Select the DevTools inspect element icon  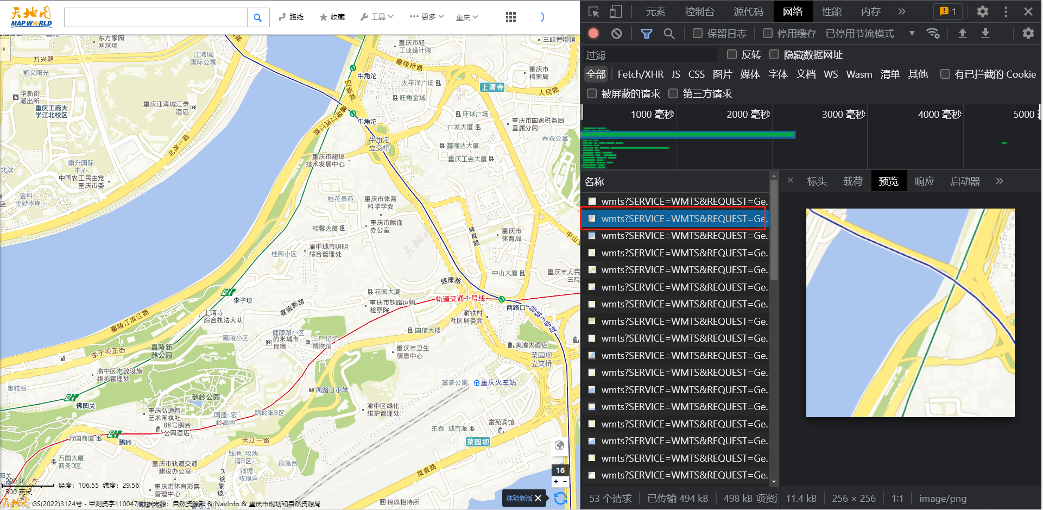click(x=593, y=11)
